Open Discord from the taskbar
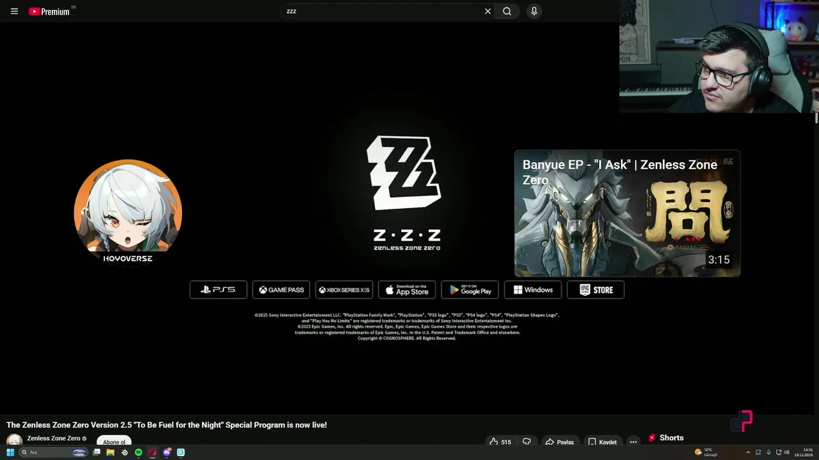The height and width of the screenshot is (460, 819). (x=167, y=452)
